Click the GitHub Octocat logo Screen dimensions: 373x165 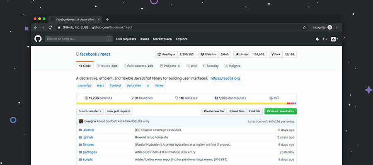[38, 39]
